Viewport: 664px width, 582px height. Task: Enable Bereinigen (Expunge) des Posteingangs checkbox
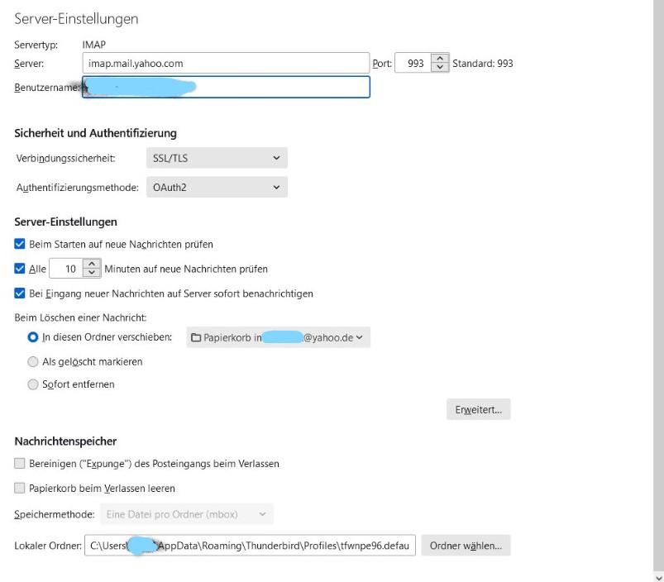coord(21,464)
